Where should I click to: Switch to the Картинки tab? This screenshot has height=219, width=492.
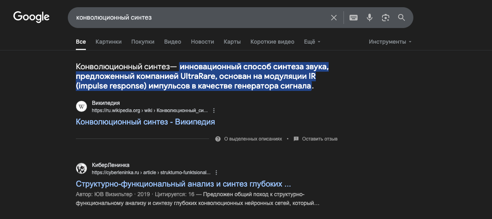click(108, 42)
